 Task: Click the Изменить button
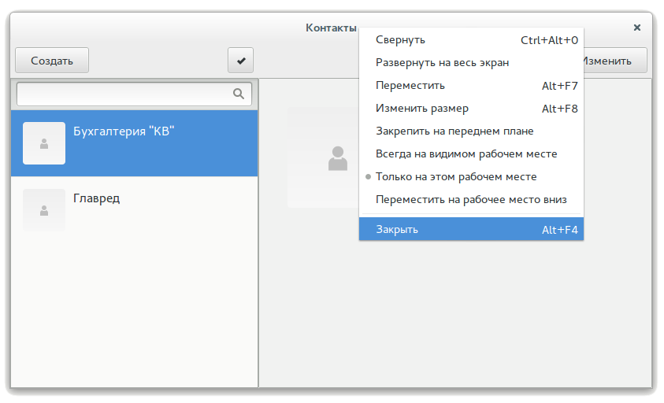[614, 61]
